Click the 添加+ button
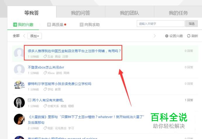 (x=34, y=36)
